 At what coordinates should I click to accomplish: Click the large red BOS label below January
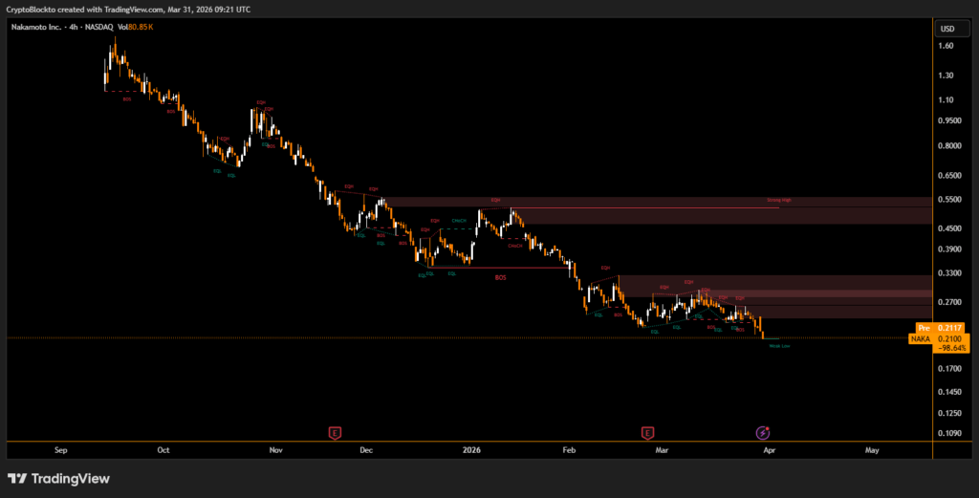[500, 277]
